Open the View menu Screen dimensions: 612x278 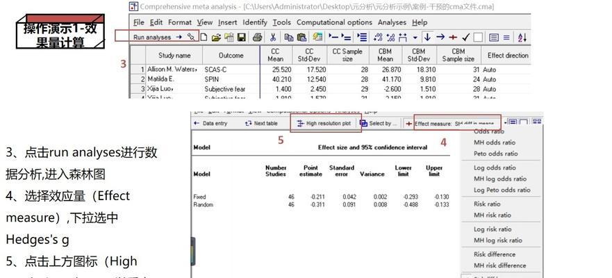coord(204,22)
